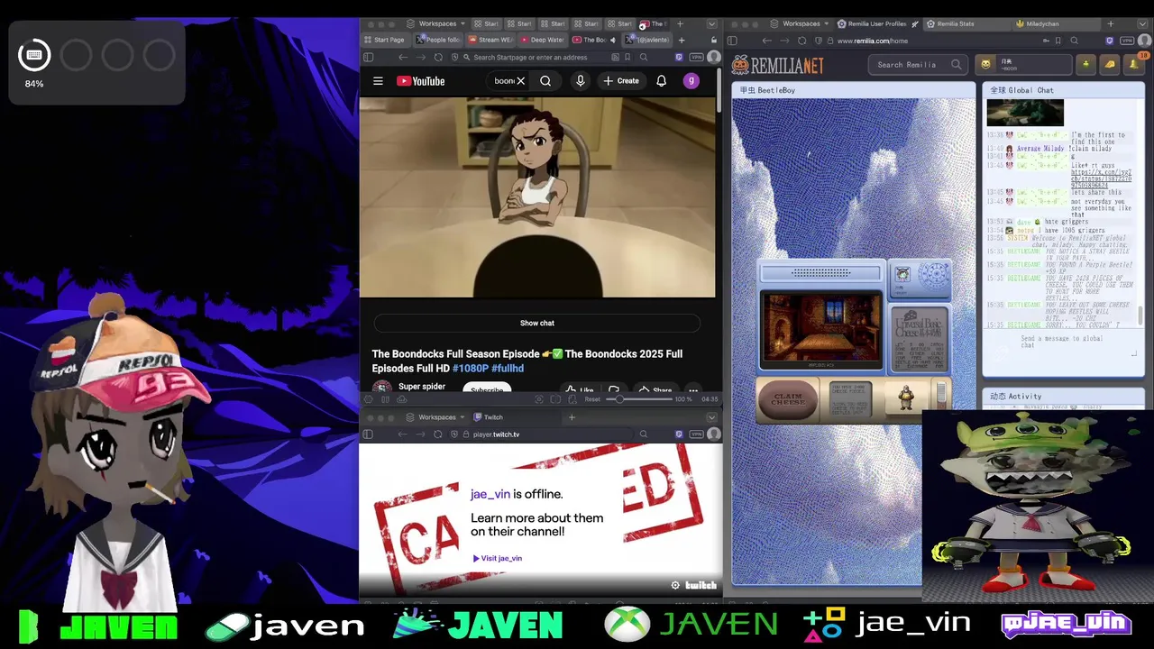Start YouTube voice search microphone
The image size is (1154, 649).
tap(580, 81)
